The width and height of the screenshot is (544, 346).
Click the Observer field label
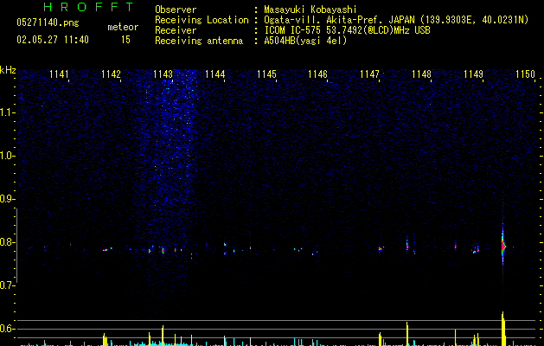click(176, 10)
